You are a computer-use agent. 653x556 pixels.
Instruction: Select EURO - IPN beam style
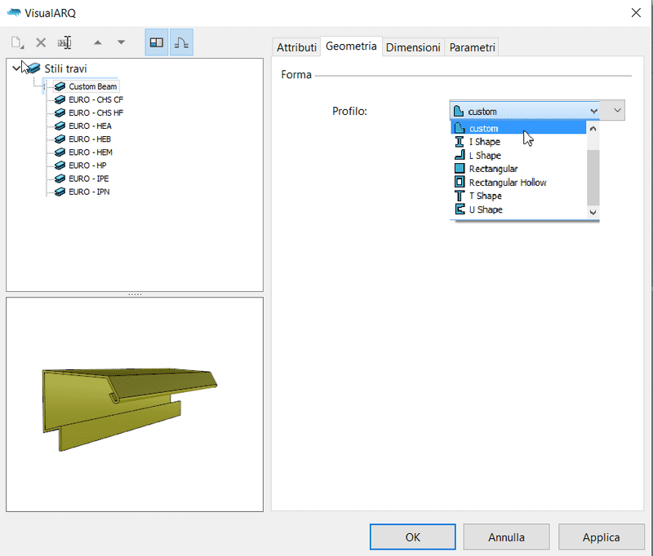(89, 192)
